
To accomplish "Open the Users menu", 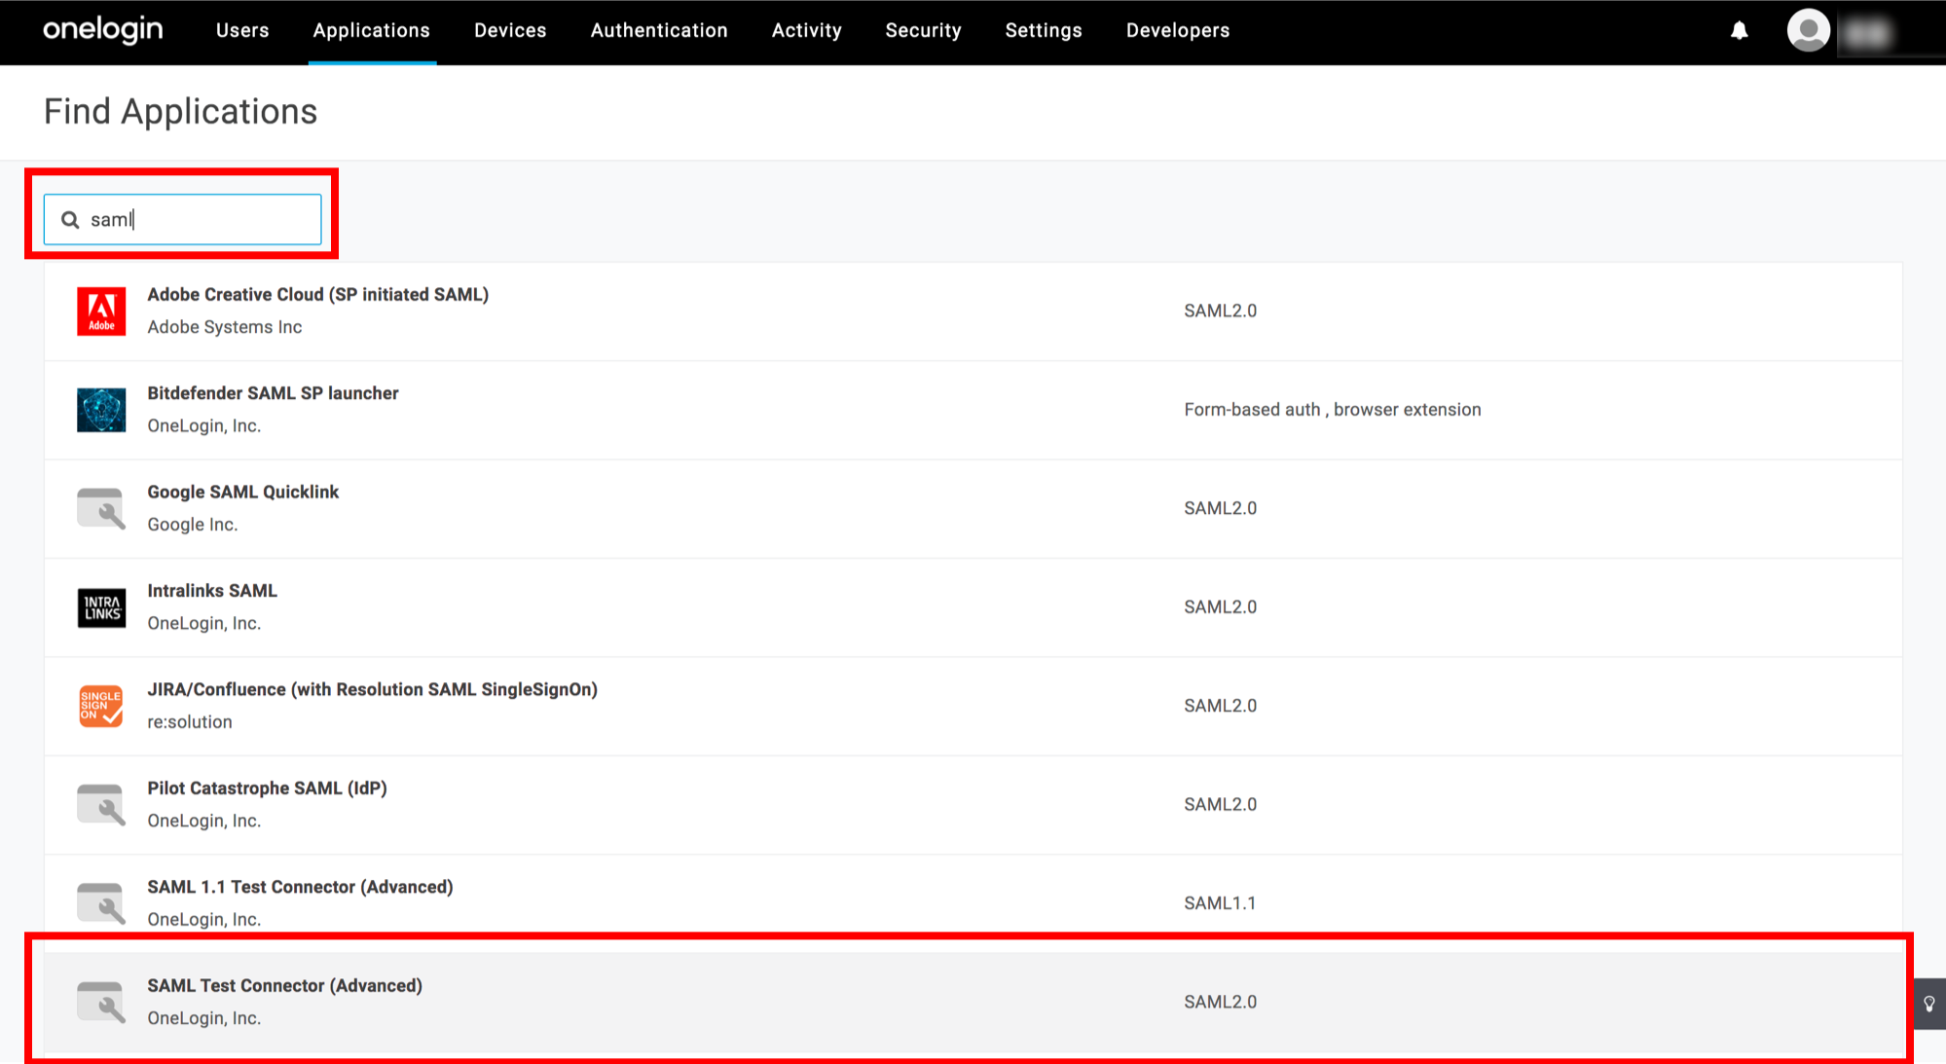I will tap(242, 30).
